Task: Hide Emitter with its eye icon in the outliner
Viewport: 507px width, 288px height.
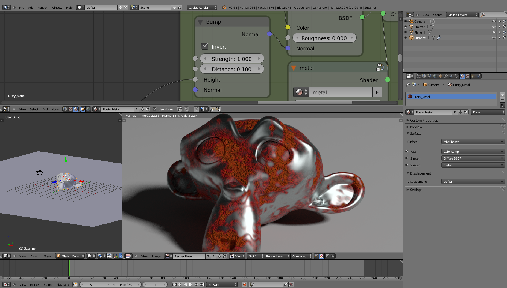Action: [494, 27]
